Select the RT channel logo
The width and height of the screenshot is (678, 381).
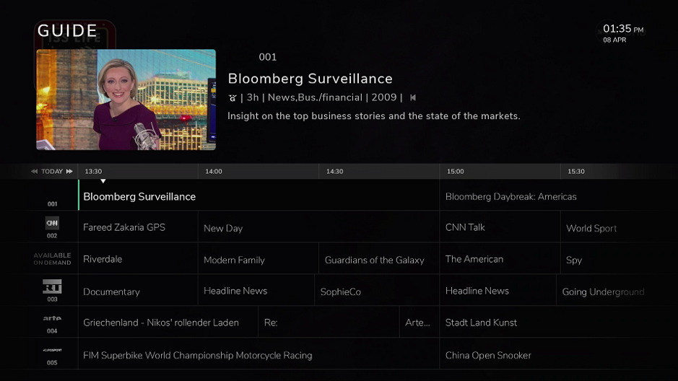point(52,286)
